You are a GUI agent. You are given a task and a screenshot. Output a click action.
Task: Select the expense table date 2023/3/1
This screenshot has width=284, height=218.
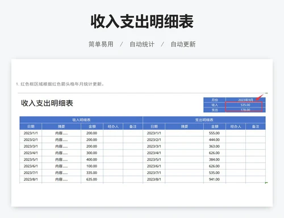(x=154, y=146)
